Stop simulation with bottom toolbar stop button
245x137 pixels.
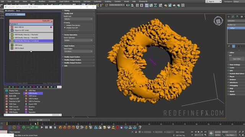(51, 127)
